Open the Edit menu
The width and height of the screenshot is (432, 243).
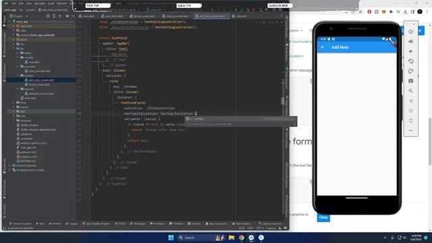(22, 3)
